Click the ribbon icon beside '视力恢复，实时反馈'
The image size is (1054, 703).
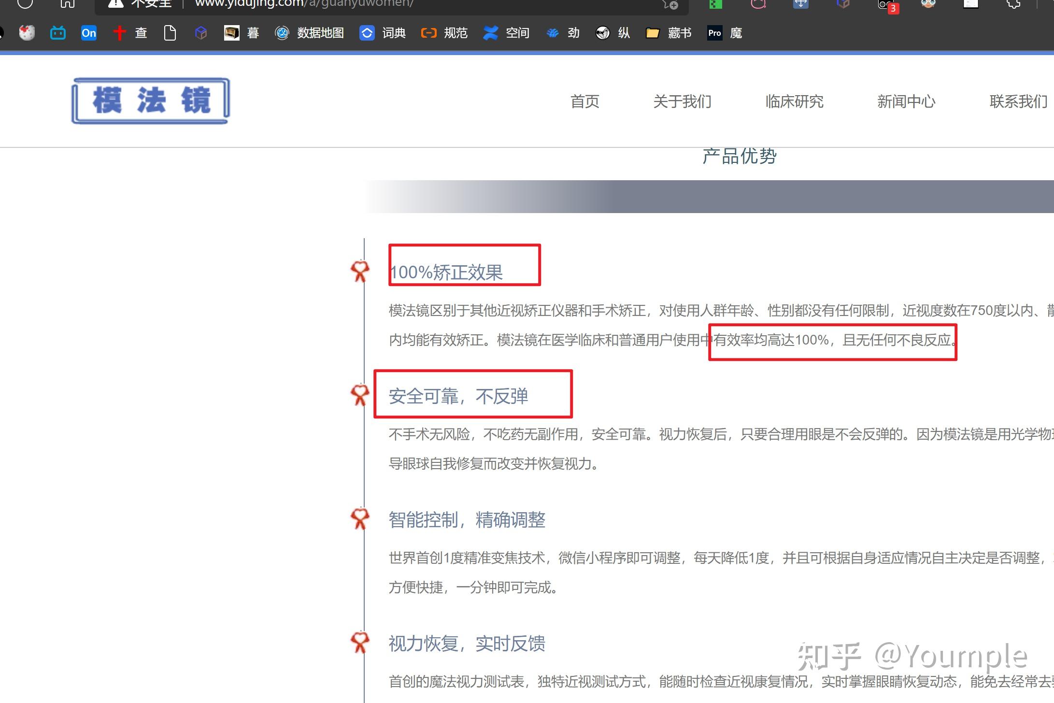tap(360, 642)
